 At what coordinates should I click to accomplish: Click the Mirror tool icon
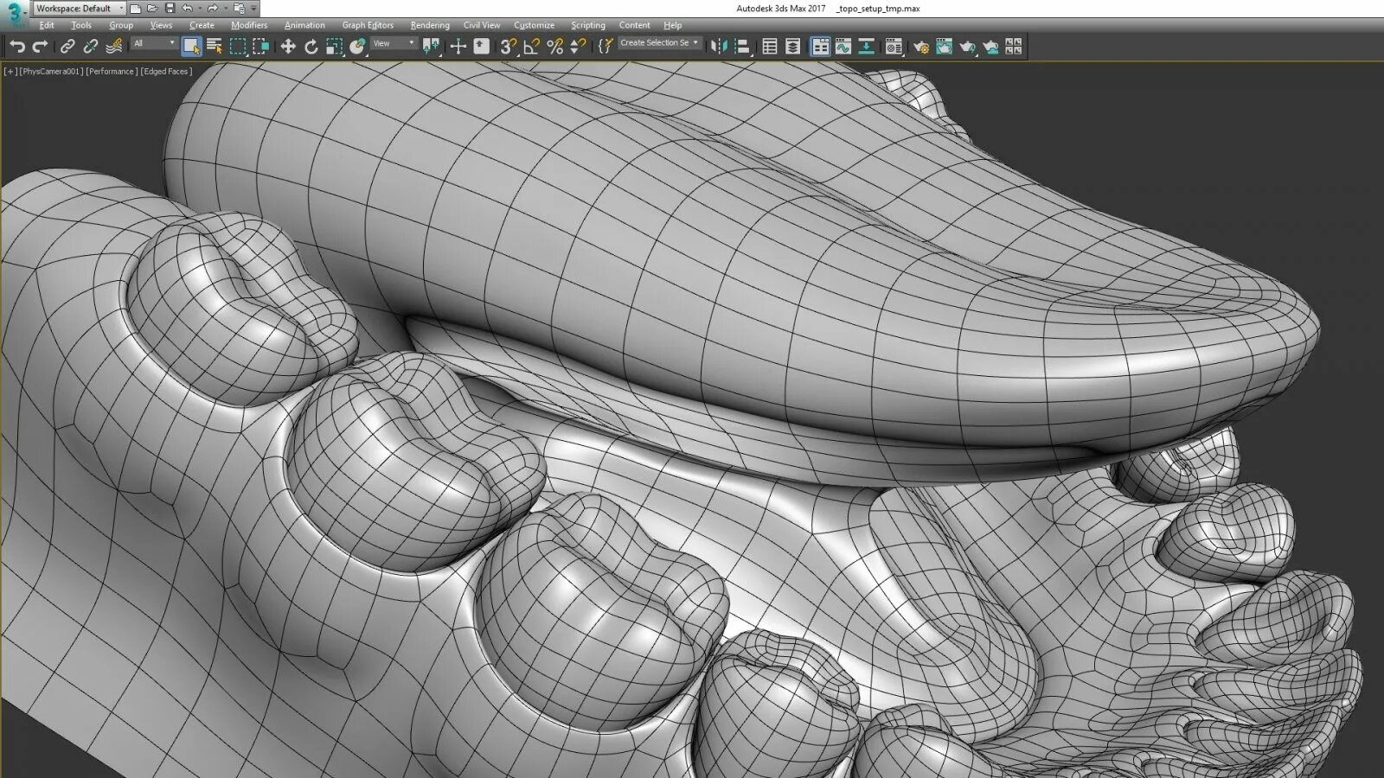(x=720, y=47)
